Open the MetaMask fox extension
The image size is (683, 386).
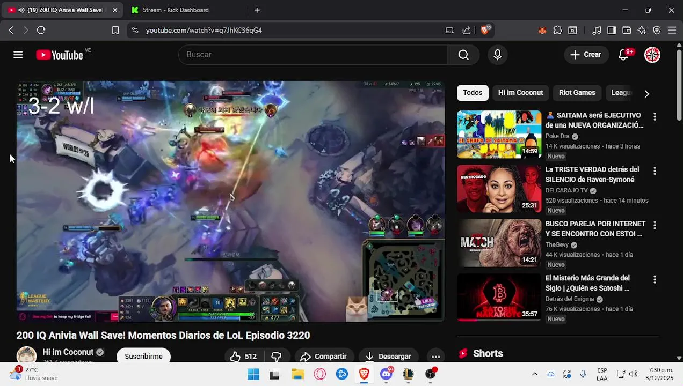(x=542, y=31)
